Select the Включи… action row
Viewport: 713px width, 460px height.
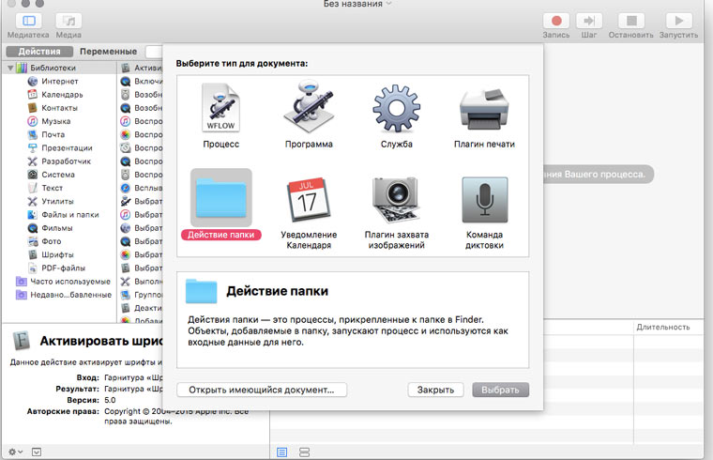[x=142, y=81]
